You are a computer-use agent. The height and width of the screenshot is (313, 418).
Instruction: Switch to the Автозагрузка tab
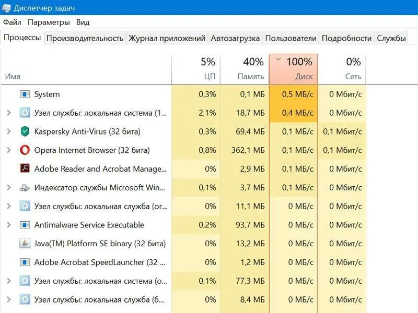click(235, 38)
